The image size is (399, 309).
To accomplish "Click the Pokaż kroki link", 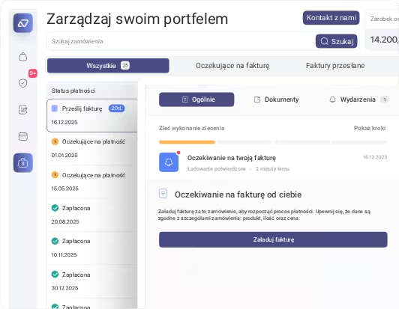I will tap(370, 128).
